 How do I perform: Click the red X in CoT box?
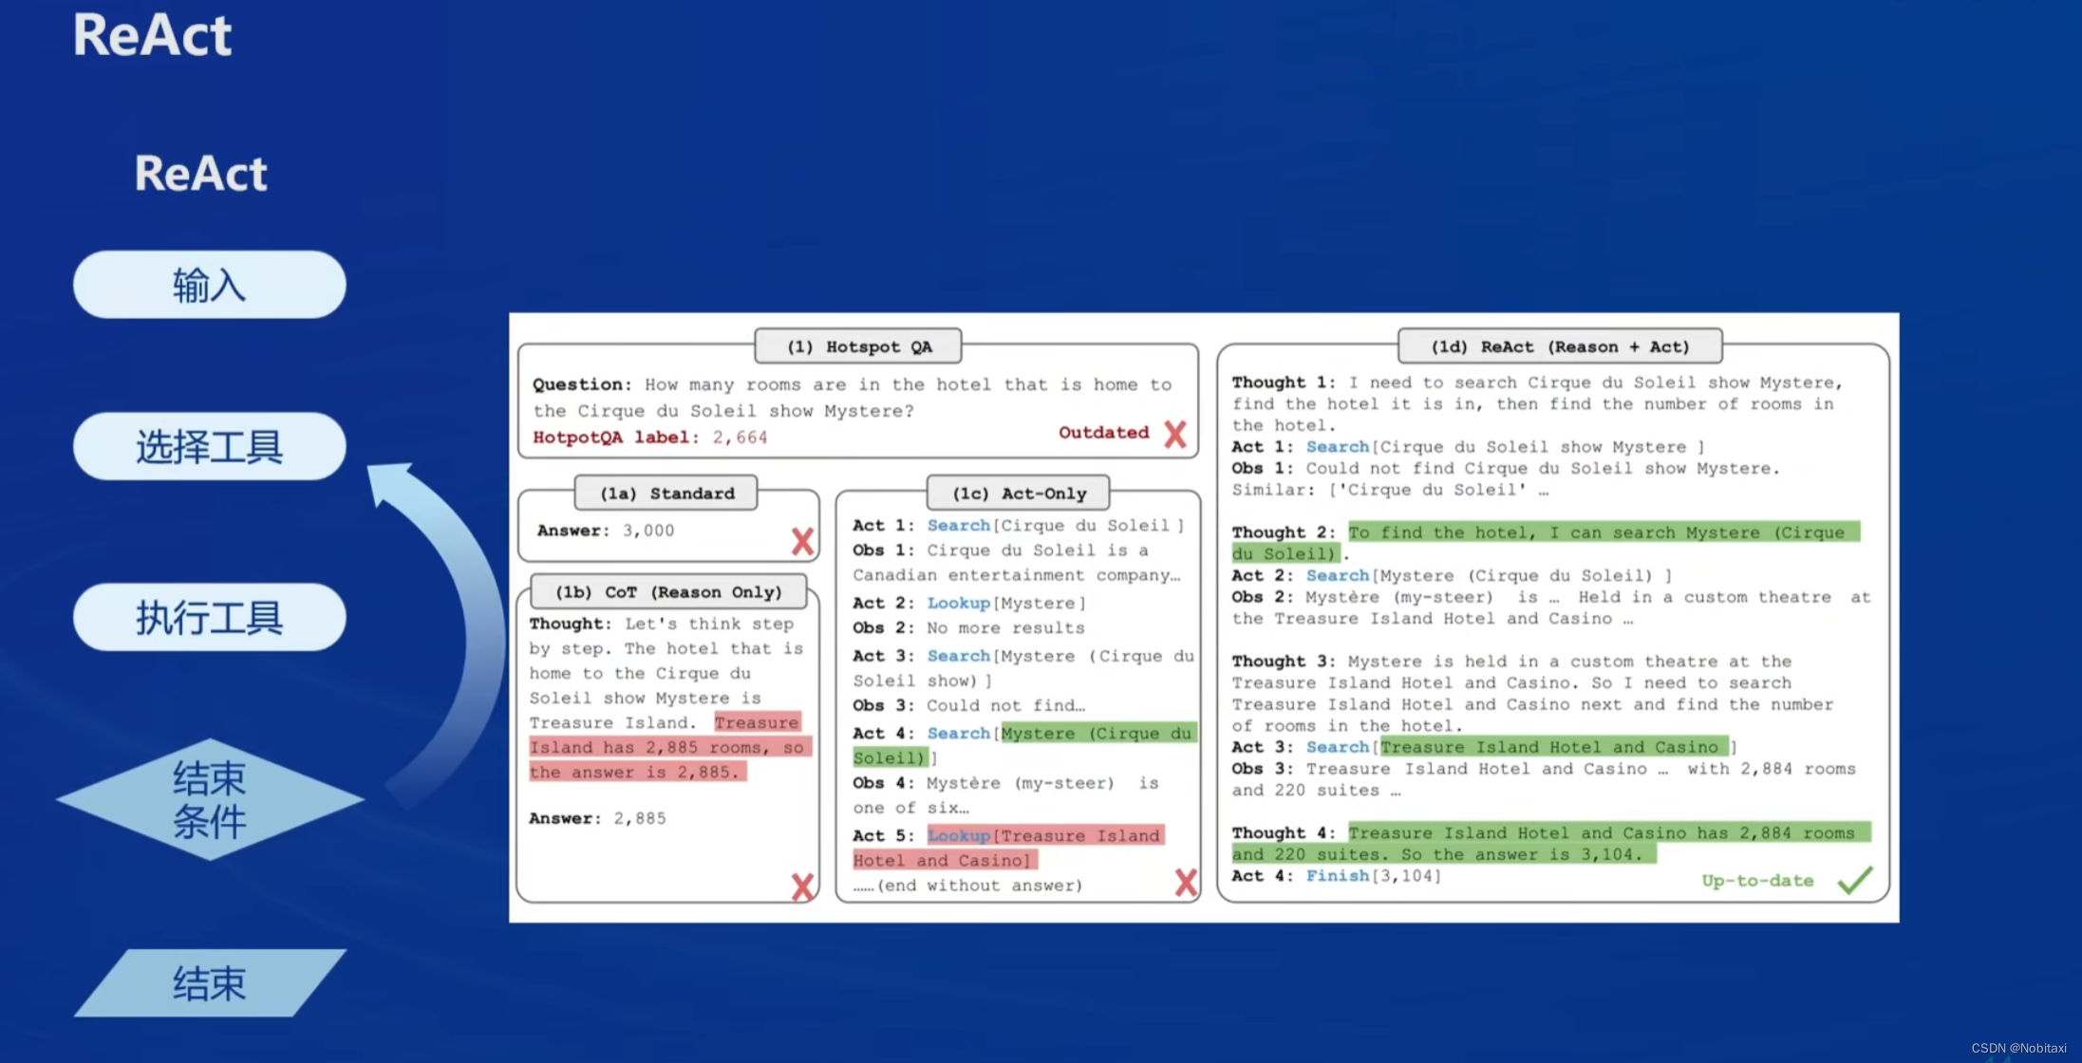pos(802,886)
